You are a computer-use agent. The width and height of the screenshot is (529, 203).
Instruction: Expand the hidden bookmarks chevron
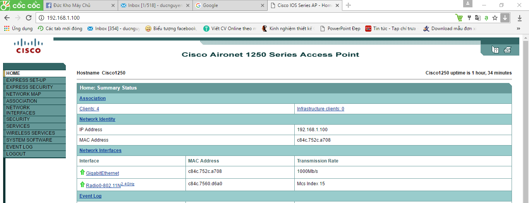pyautogui.click(x=518, y=29)
